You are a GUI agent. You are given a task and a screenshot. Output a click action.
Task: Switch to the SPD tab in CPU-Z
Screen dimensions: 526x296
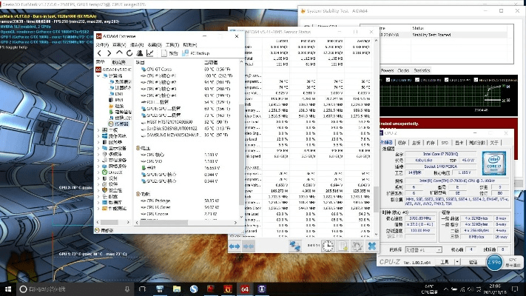pyautogui.click(x=445, y=142)
